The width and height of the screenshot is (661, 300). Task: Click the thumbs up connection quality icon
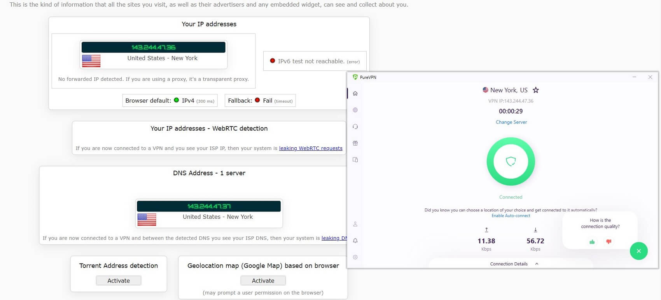point(592,242)
